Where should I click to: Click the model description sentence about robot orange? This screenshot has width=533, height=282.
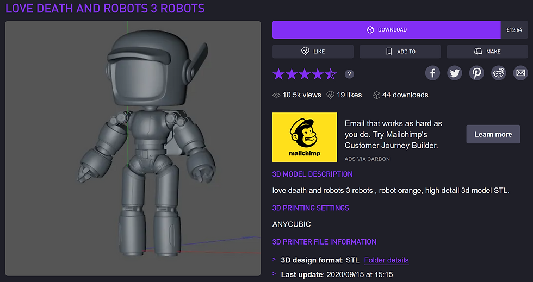point(391,191)
